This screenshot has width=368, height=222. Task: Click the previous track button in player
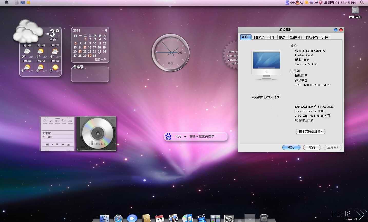47,145
